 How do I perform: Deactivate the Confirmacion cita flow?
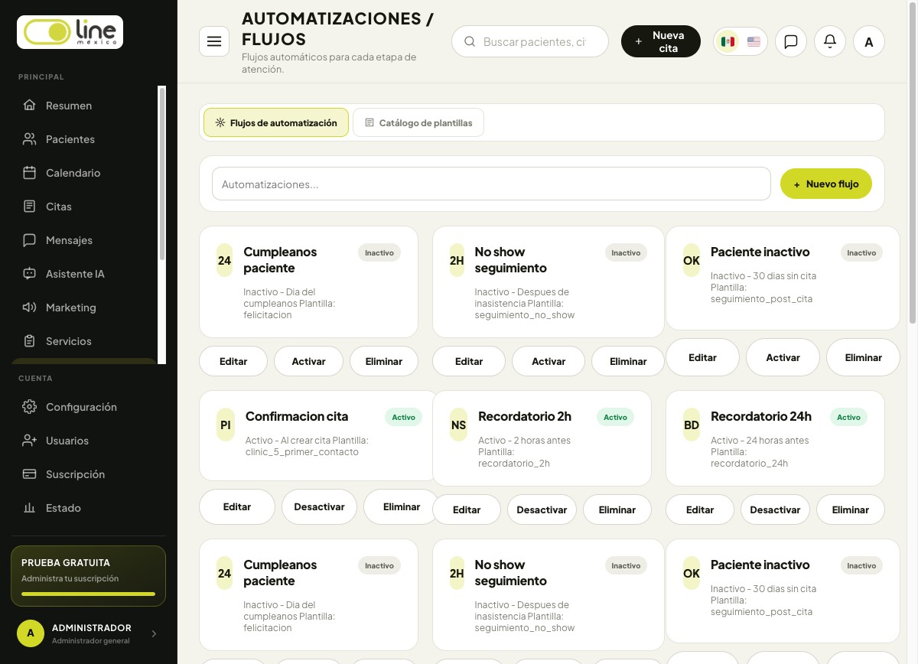pyautogui.click(x=319, y=506)
